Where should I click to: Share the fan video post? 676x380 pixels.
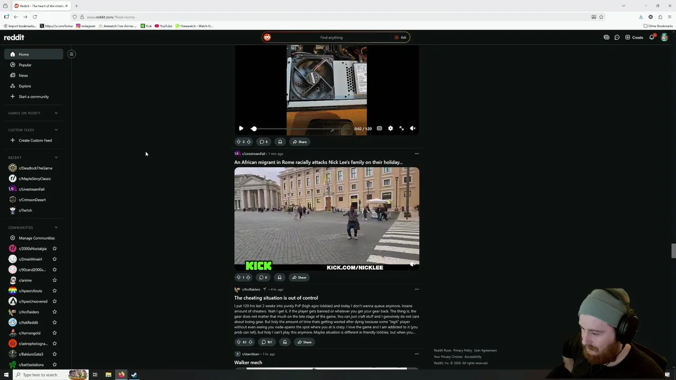tap(299, 141)
